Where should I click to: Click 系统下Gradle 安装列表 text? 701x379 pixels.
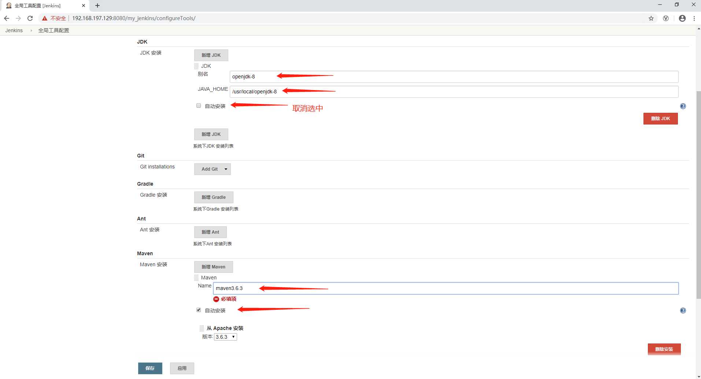pyautogui.click(x=216, y=209)
